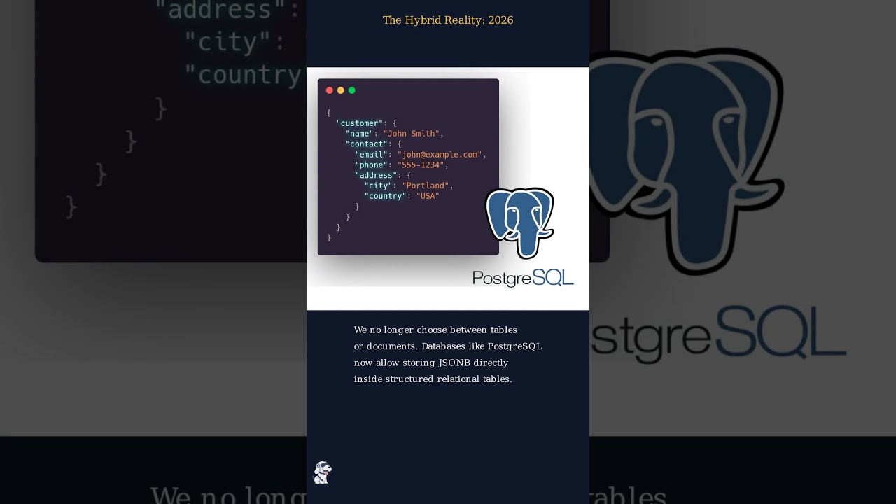This screenshot has height=504, width=896.
Task: Click the PostgreSQL wordmark under the elephant
Action: (523, 277)
